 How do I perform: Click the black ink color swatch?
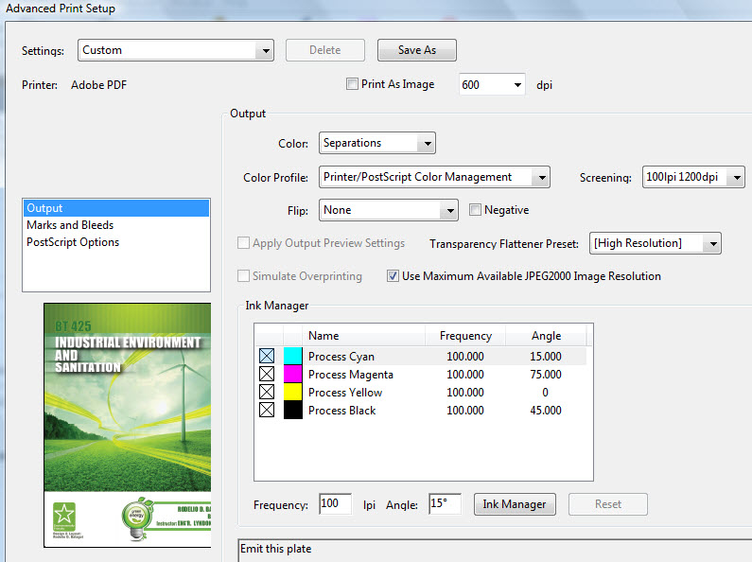click(x=293, y=410)
